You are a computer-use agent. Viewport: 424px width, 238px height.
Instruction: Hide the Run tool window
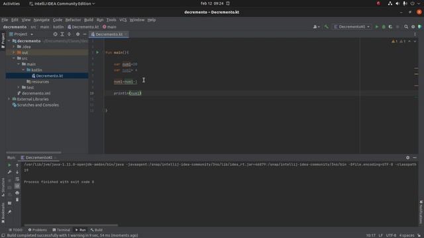[x=415, y=157]
